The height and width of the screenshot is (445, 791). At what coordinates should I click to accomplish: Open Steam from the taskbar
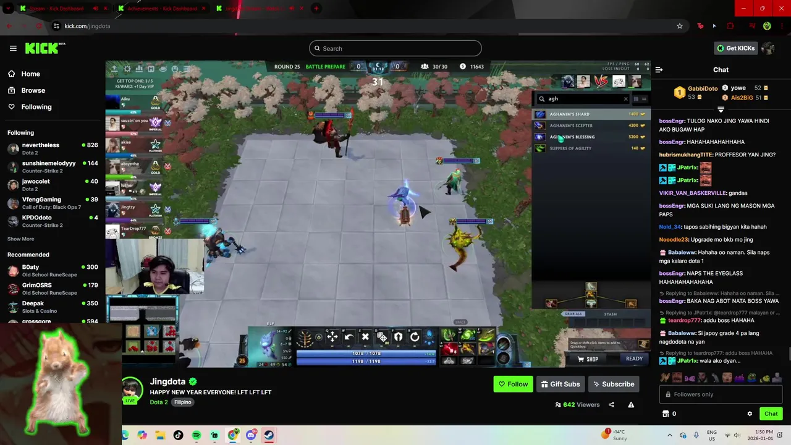(x=269, y=435)
